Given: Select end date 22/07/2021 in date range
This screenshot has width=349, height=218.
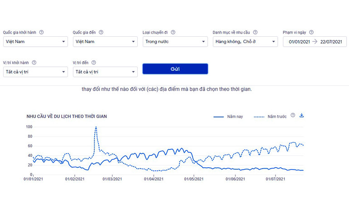Looking at the screenshot, I should pos(332,42).
